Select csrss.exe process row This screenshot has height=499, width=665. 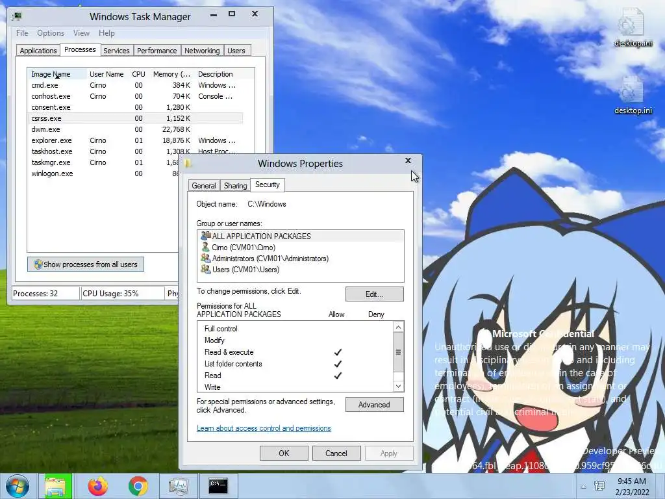click(x=136, y=118)
